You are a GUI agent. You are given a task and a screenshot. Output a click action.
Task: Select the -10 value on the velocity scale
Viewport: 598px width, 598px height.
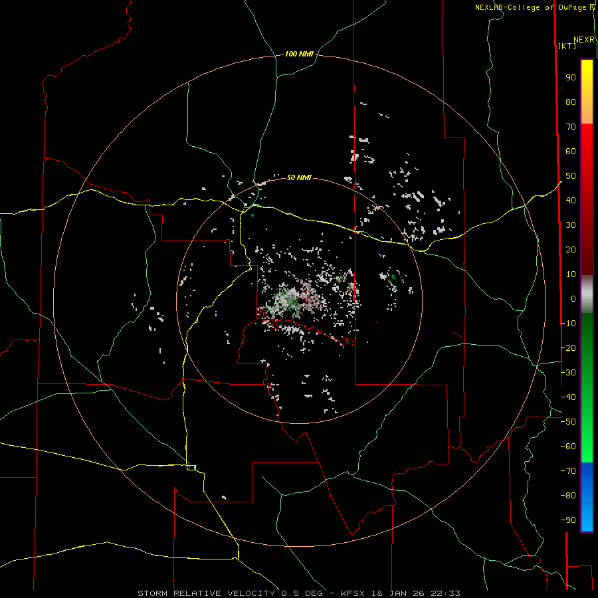pos(568,324)
